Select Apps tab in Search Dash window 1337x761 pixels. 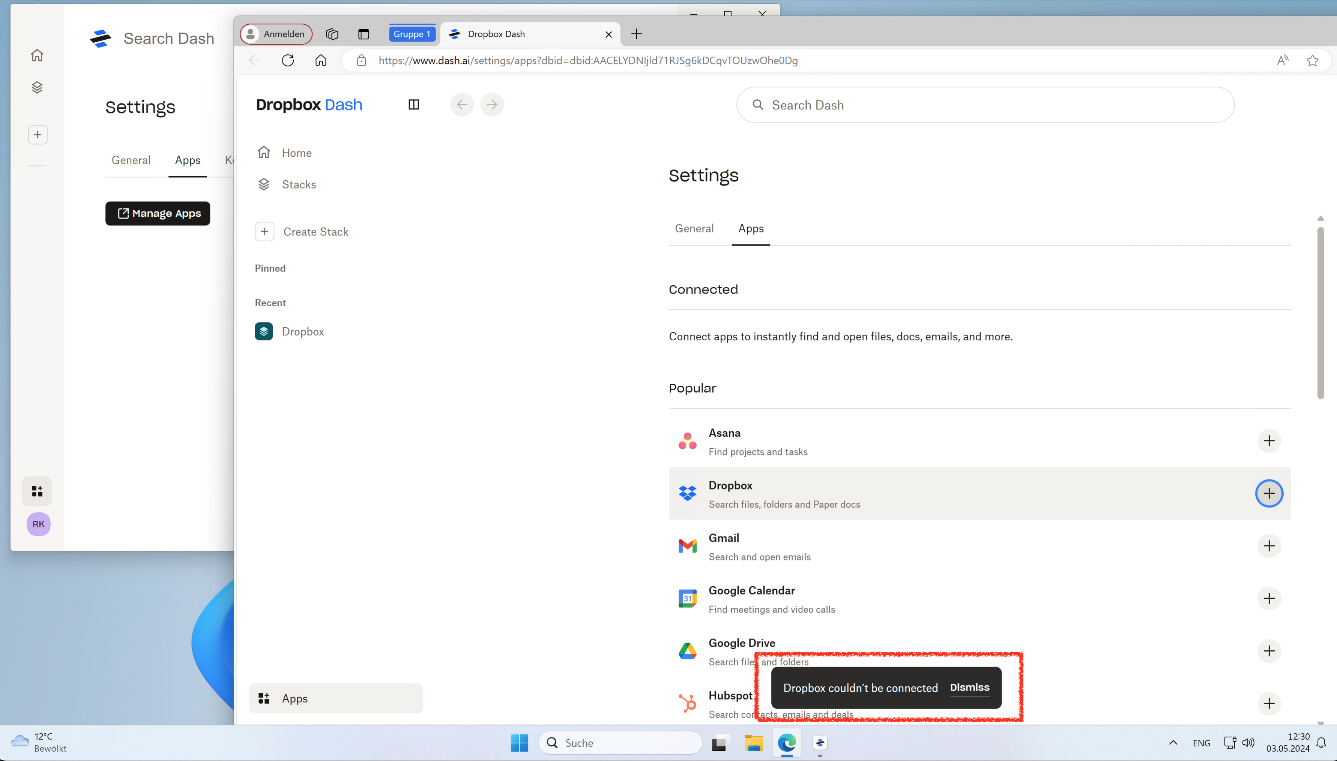pyautogui.click(x=188, y=160)
